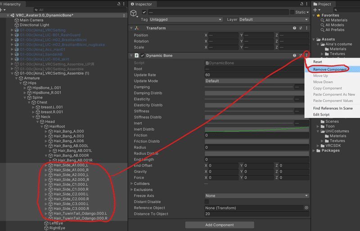Click the Hierarchy panel lock icon

119,4
